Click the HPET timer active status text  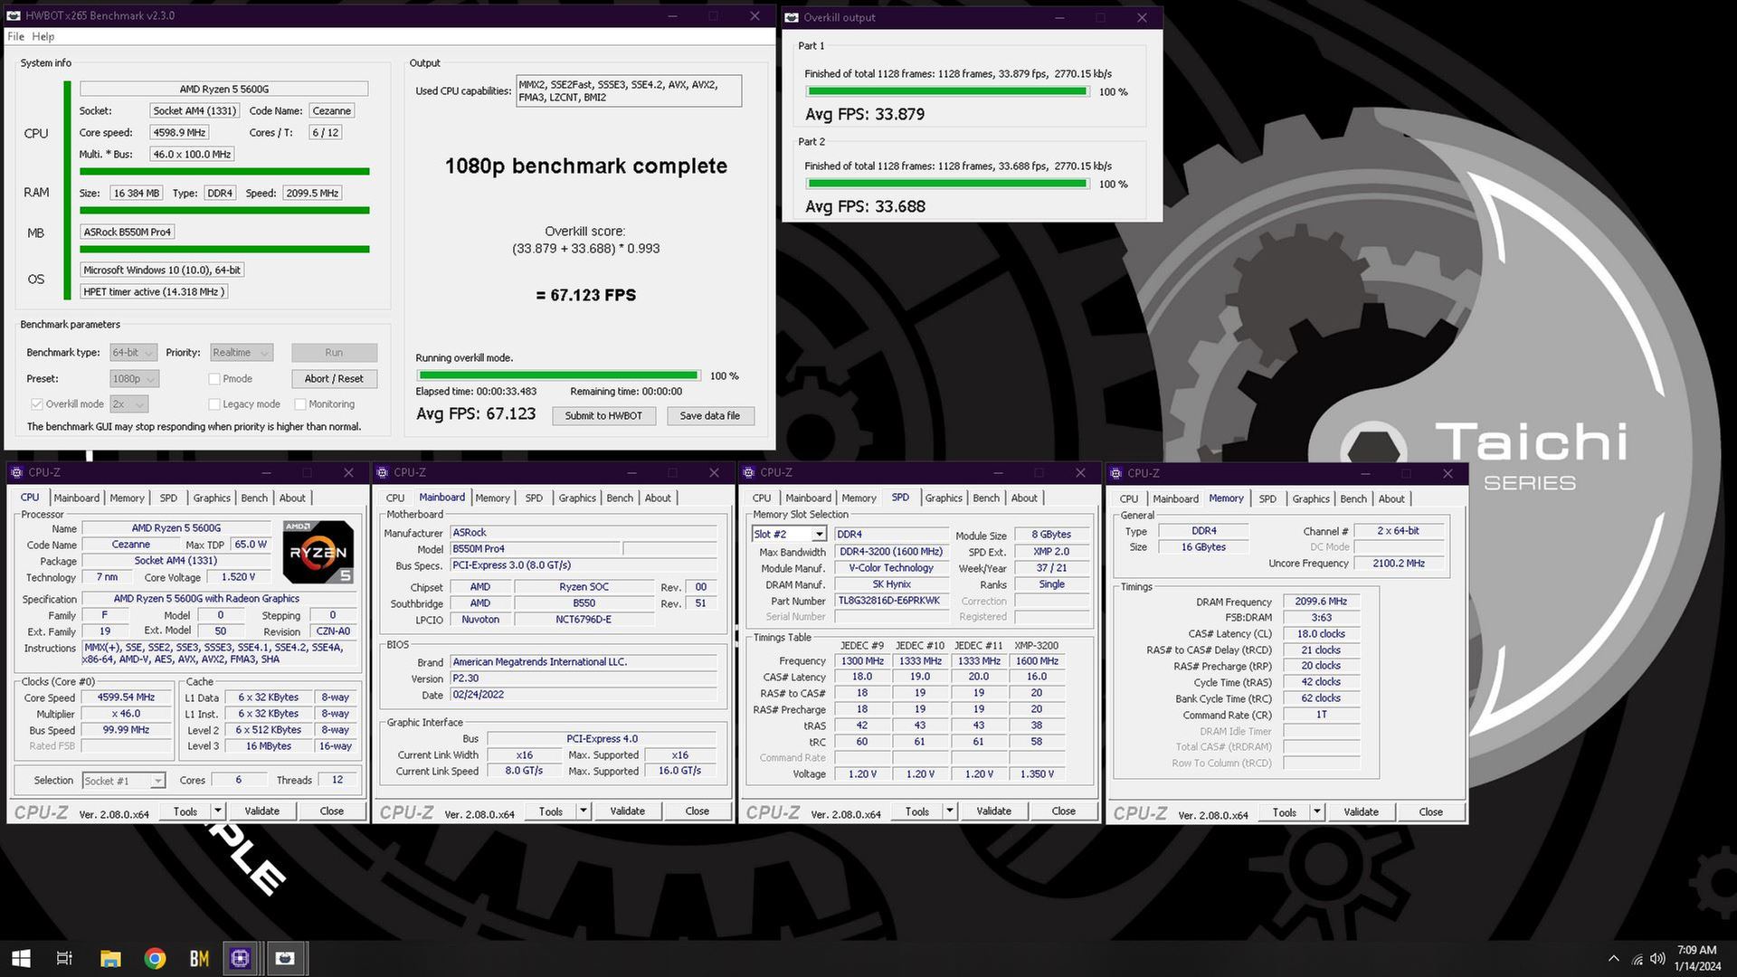pyautogui.click(x=154, y=292)
